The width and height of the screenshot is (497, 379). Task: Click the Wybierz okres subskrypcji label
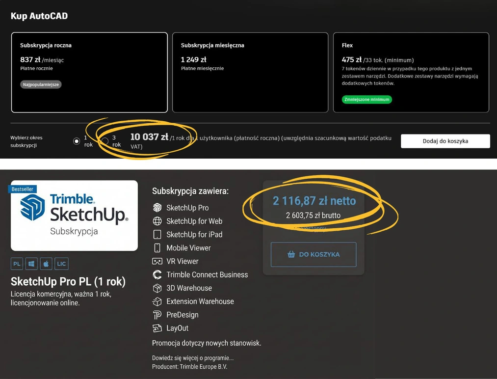coord(26,141)
